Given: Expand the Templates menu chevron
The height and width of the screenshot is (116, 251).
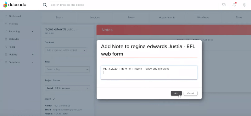Looking at the screenshot, I should pos(33,62).
